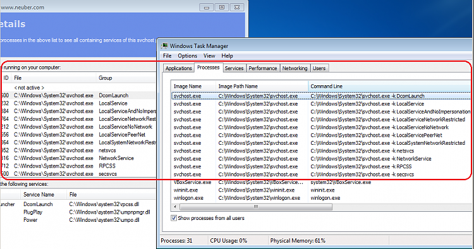
Task: Click Physical Memory: 61% status entry
Action: (298, 241)
